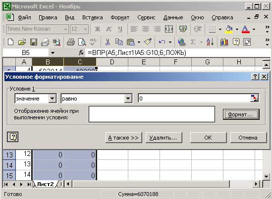Expand the 'равно' operator dropdown
This screenshot has height=199, width=272.
coord(128,99)
